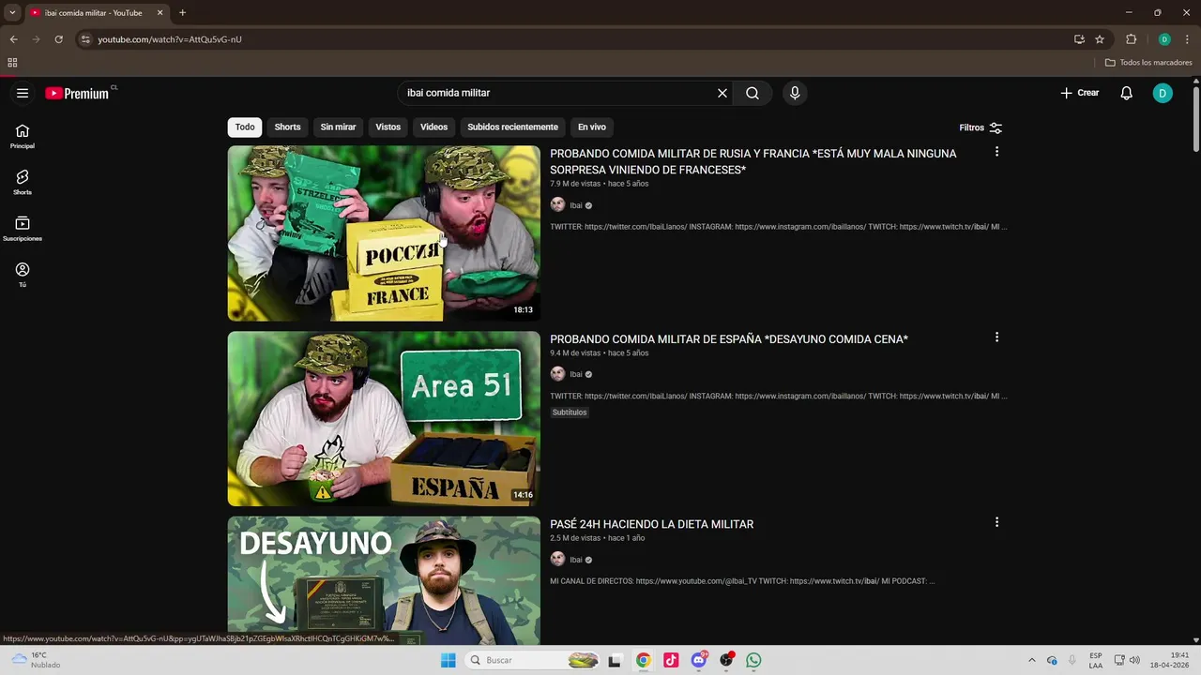Open WhatsApp from the Windows taskbar
The width and height of the screenshot is (1201, 675).
[753, 660]
